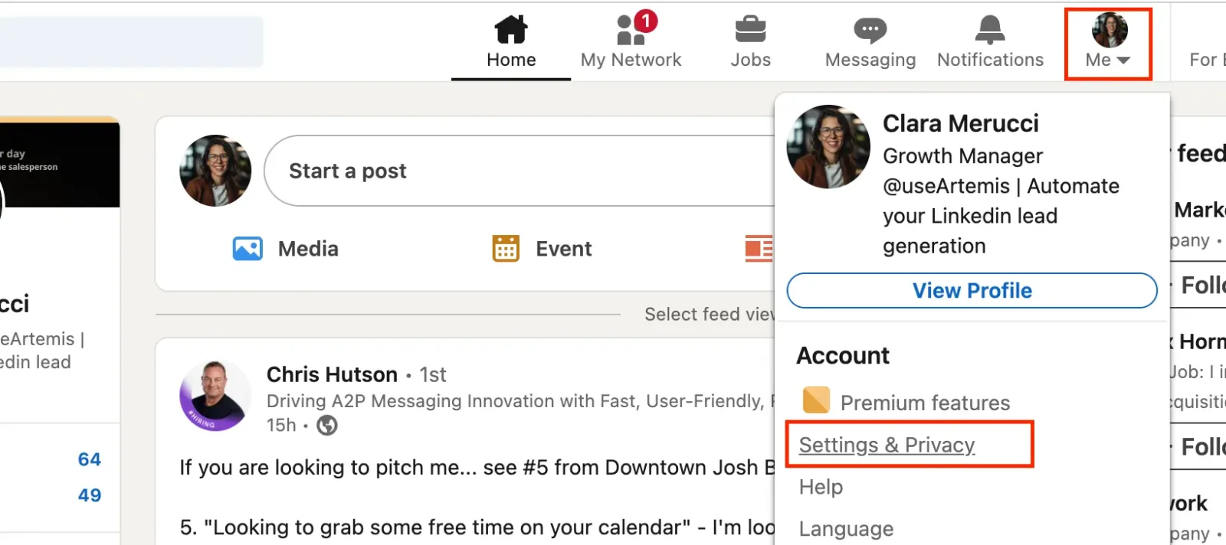
Task: Go to the Home tab
Action: pos(511,42)
